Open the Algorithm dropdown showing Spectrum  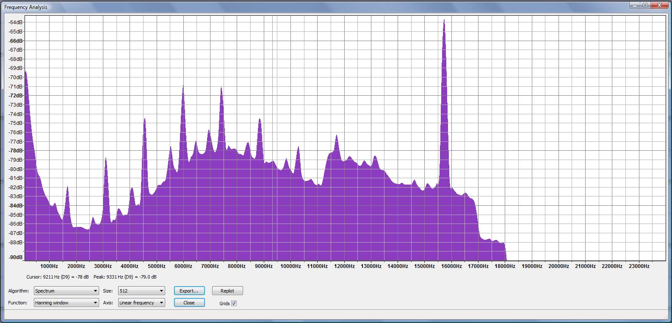pyautogui.click(x=66, y=291)
